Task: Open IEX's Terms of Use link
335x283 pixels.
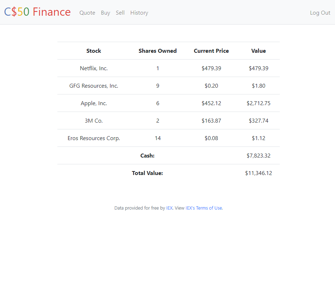Action: click(204, 208)
